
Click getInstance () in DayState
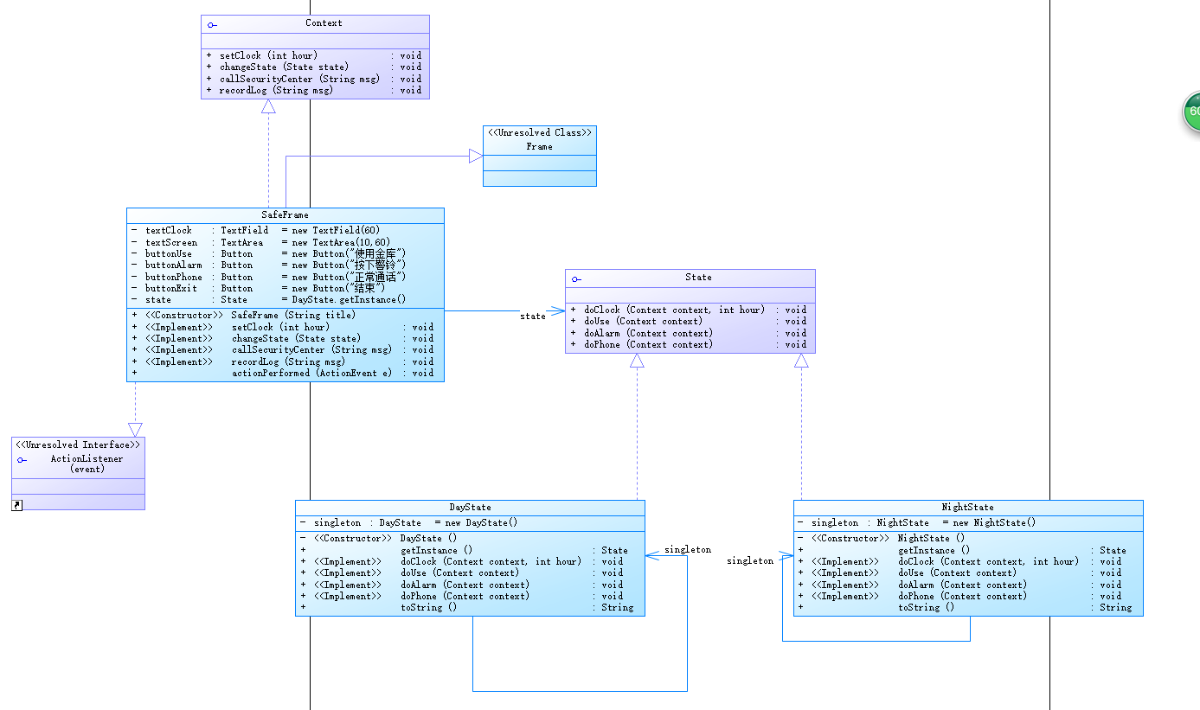(465, 551)
